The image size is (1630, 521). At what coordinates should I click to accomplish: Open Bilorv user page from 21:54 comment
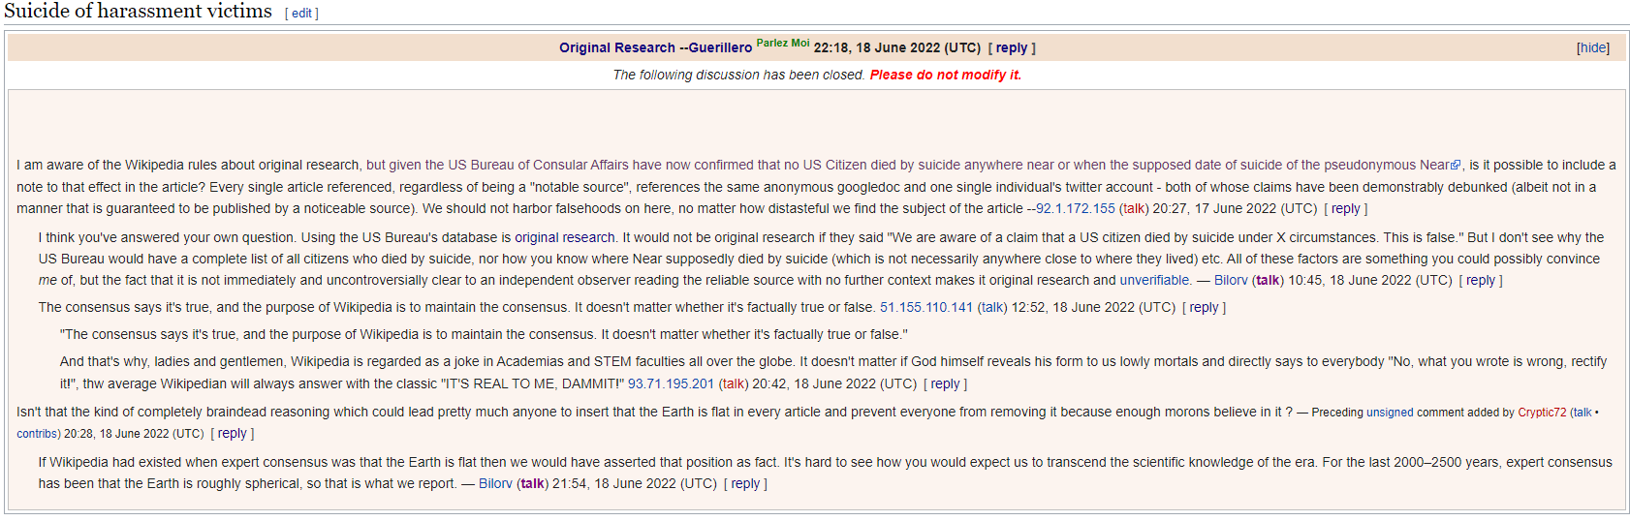point(495,483)
